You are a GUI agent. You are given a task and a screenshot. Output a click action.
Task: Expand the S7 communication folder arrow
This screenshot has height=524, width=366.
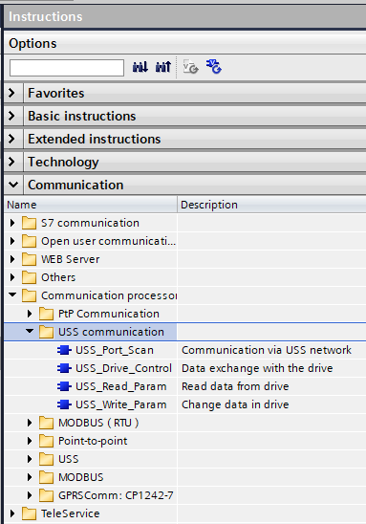(x=12, y=223)
